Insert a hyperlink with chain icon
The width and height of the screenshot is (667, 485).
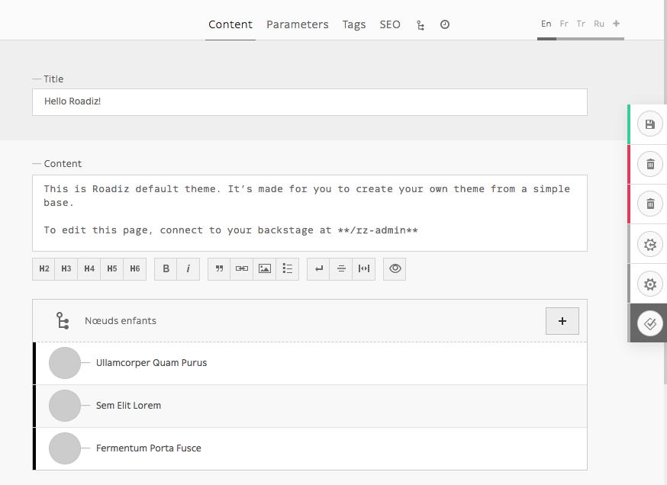242,268
